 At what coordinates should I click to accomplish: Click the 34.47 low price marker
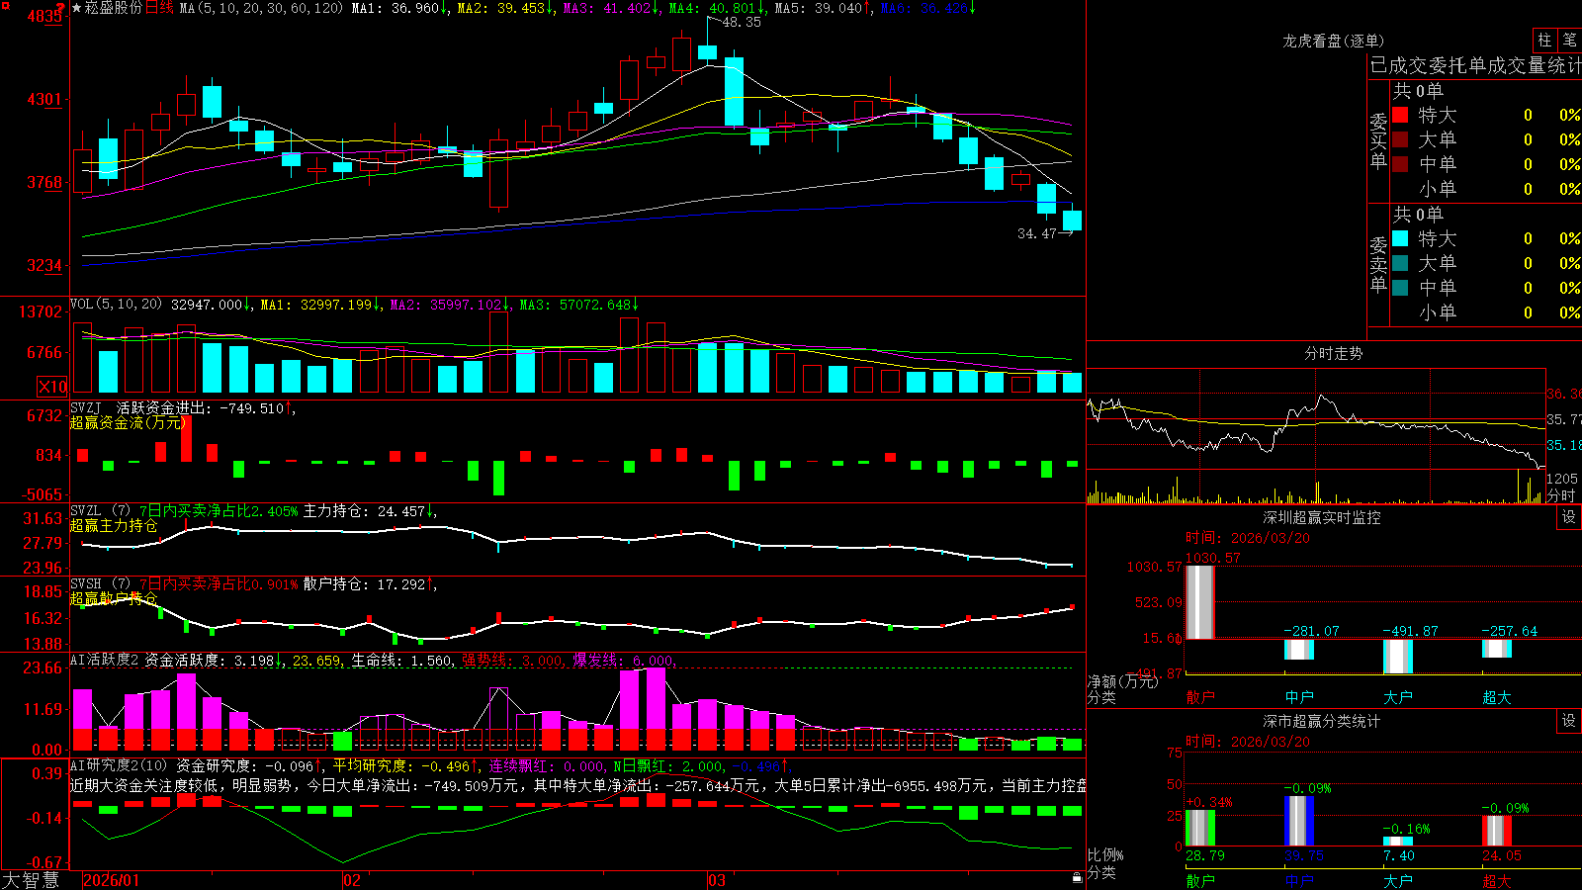[1036, 233]
